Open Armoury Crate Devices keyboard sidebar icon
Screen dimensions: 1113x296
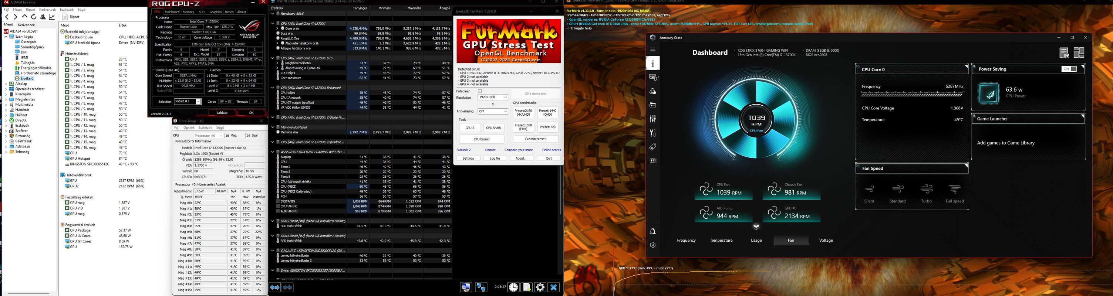click(x=653, y=77)
